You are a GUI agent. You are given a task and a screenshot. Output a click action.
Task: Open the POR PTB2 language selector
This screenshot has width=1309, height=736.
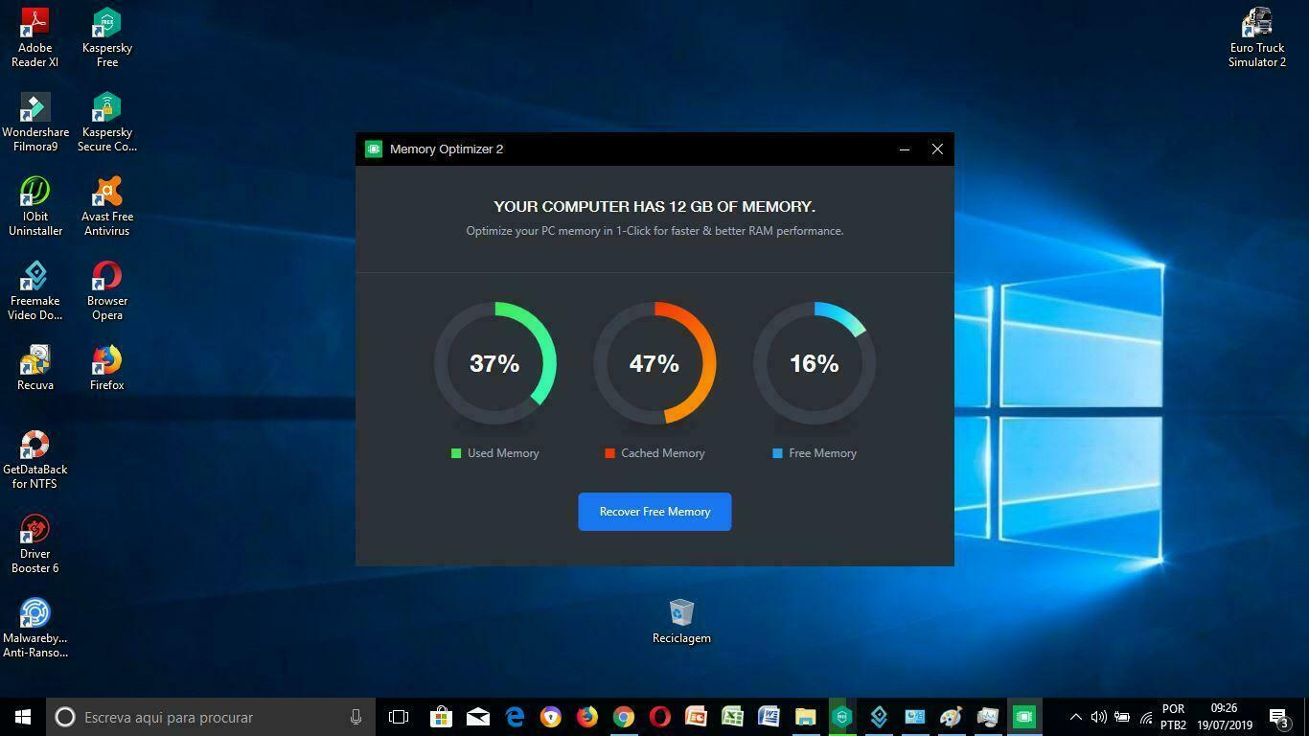coord(1174,717)
